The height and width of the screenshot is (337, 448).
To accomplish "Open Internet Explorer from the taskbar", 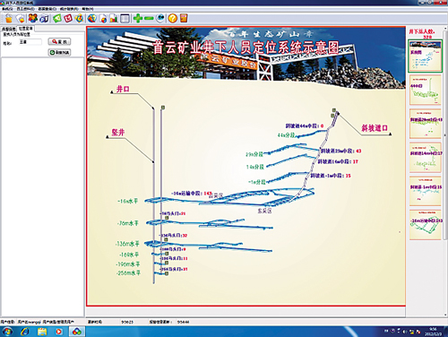I will tap(25, 332).
